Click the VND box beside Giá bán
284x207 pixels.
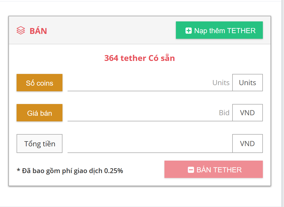(247, 113)
